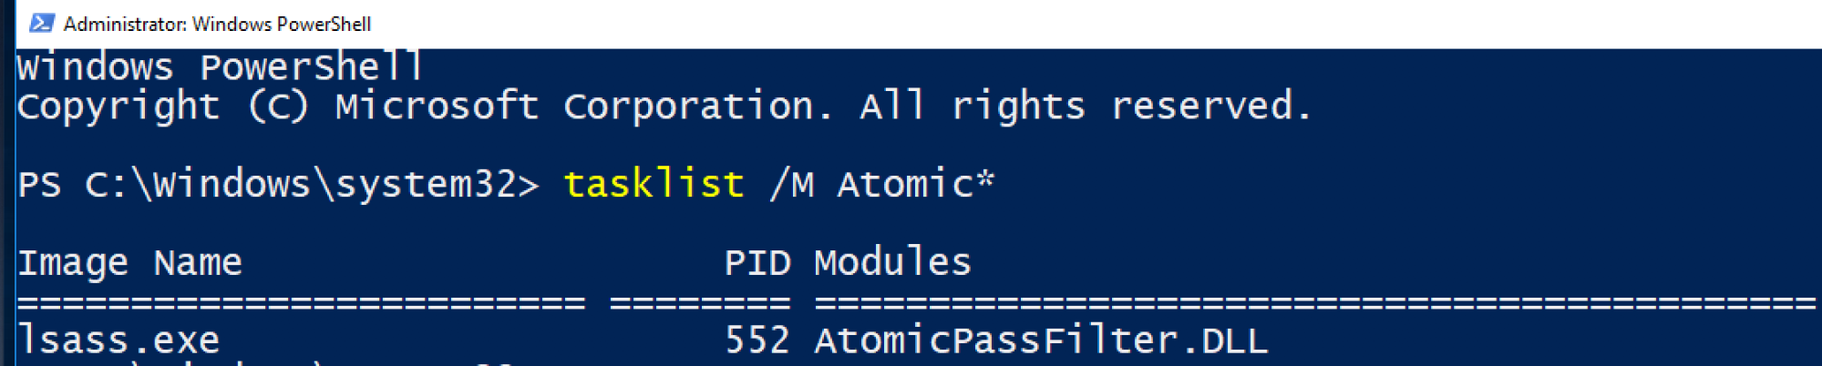
Task: Click the Image Name column header
Action: (129, 263)
